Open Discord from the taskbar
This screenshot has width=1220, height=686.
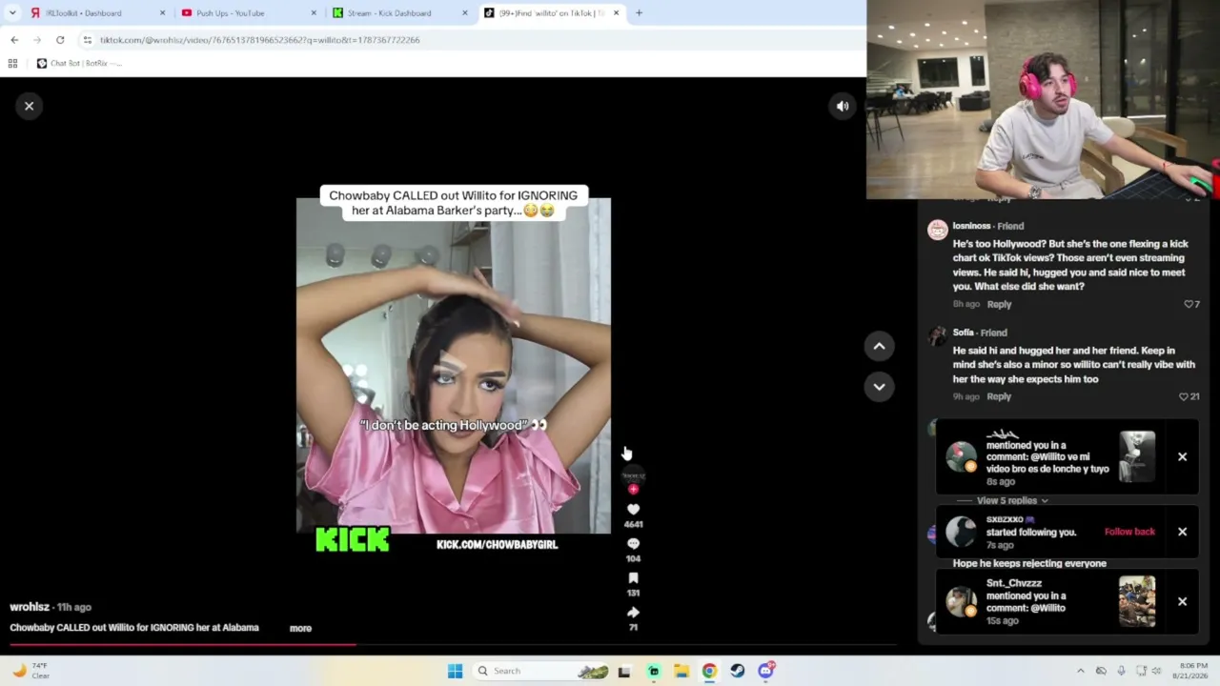click(x=765, y=671)
